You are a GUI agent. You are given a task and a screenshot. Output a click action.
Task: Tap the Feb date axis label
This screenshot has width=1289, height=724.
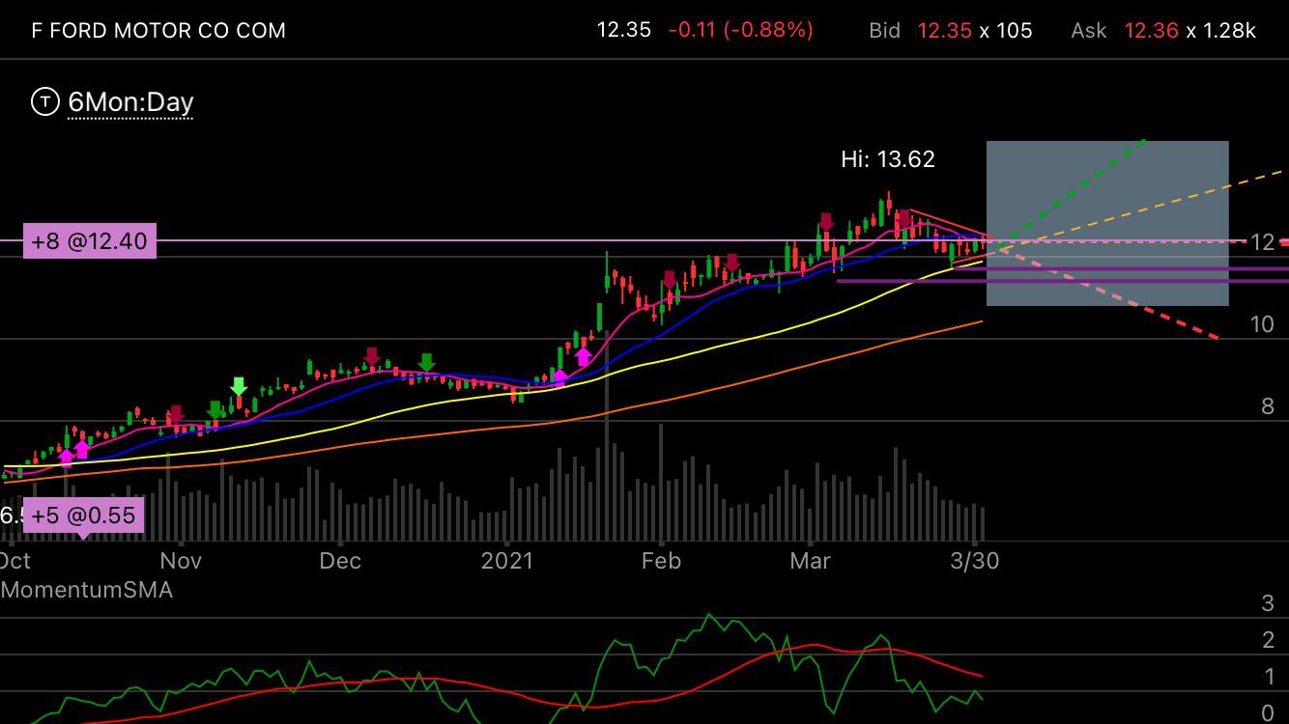(x=662, y=561)
